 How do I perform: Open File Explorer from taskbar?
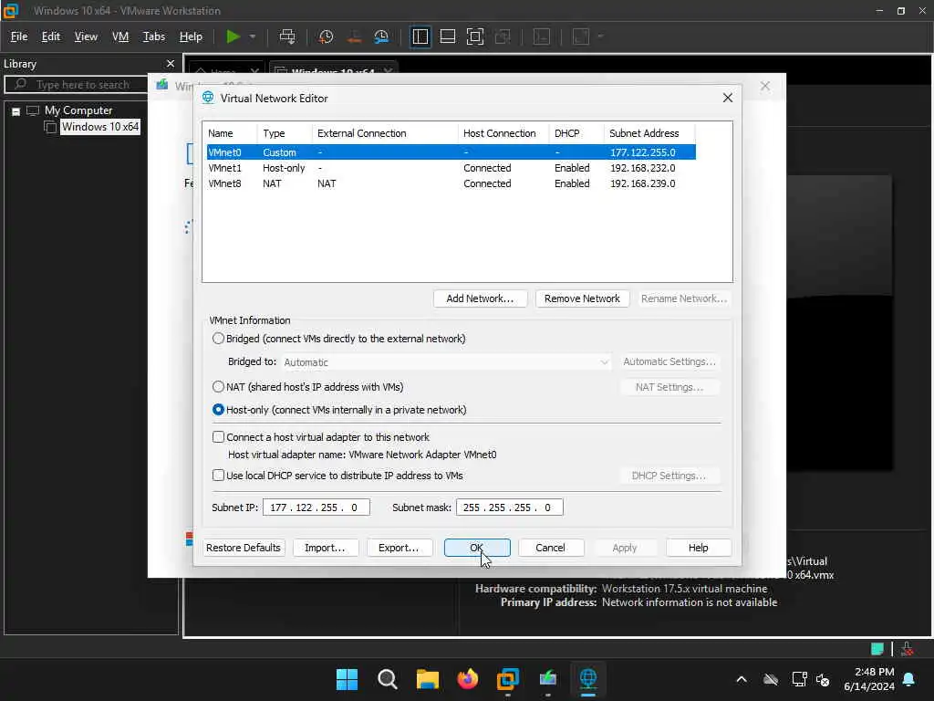(x=427, y=679)
